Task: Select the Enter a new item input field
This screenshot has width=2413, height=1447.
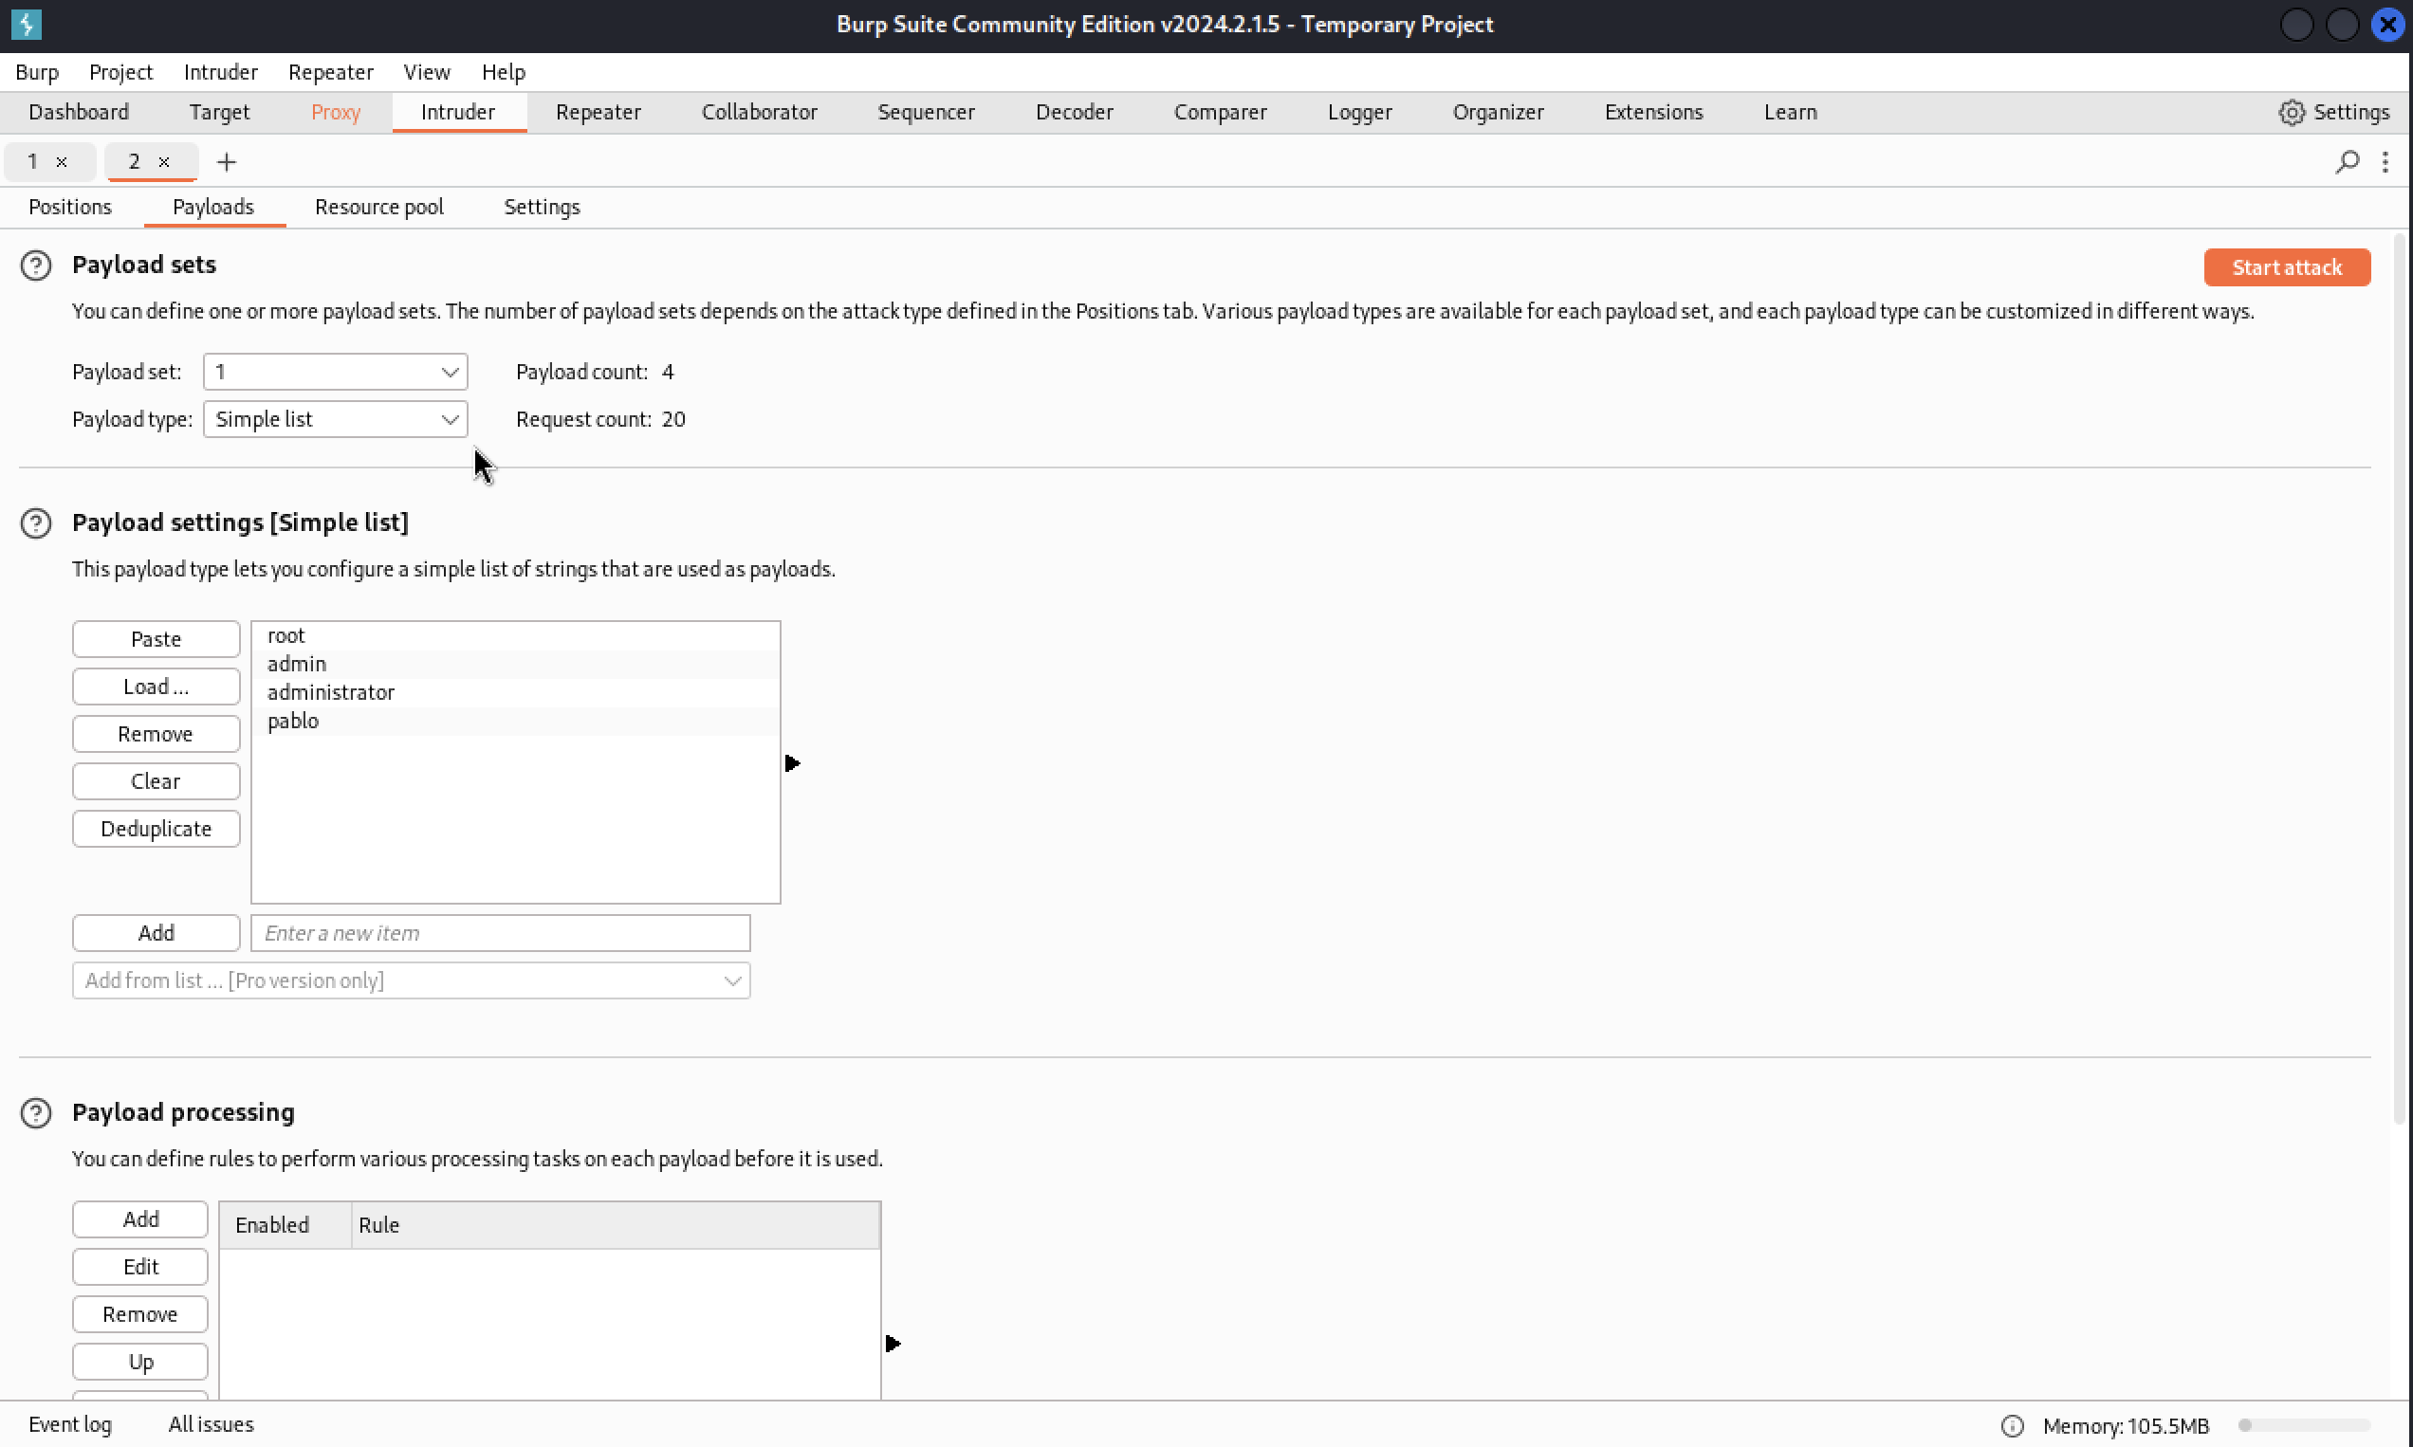Action: [x=500, y=932]
